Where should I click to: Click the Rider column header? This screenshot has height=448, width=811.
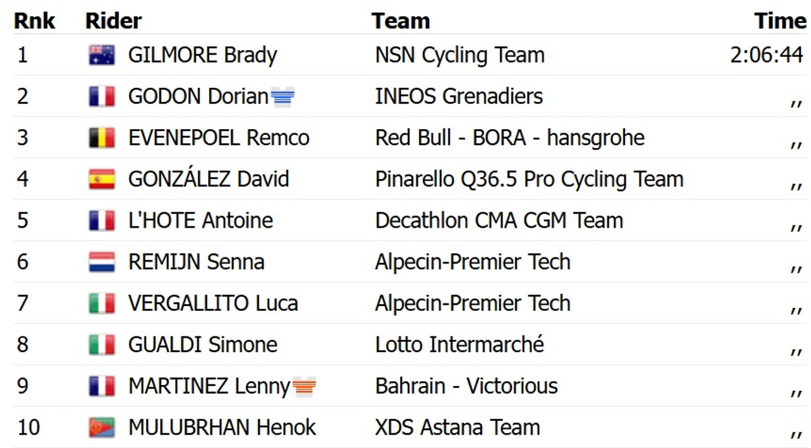[x=113, y=21]
